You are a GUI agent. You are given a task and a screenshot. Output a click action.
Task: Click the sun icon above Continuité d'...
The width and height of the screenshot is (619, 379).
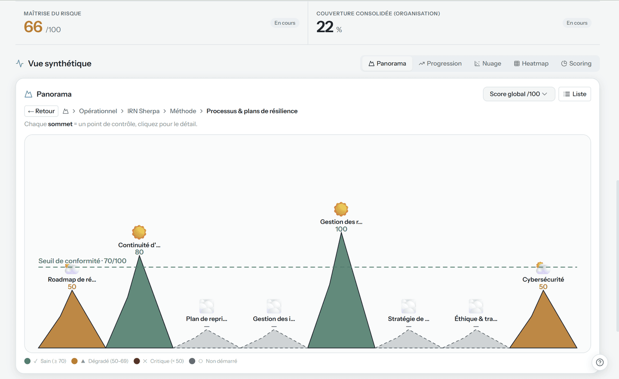click(139, 232)
